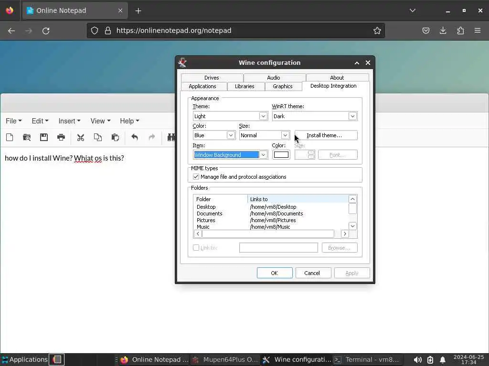
Task: Click the Font button
Action: tap(338, 155)
